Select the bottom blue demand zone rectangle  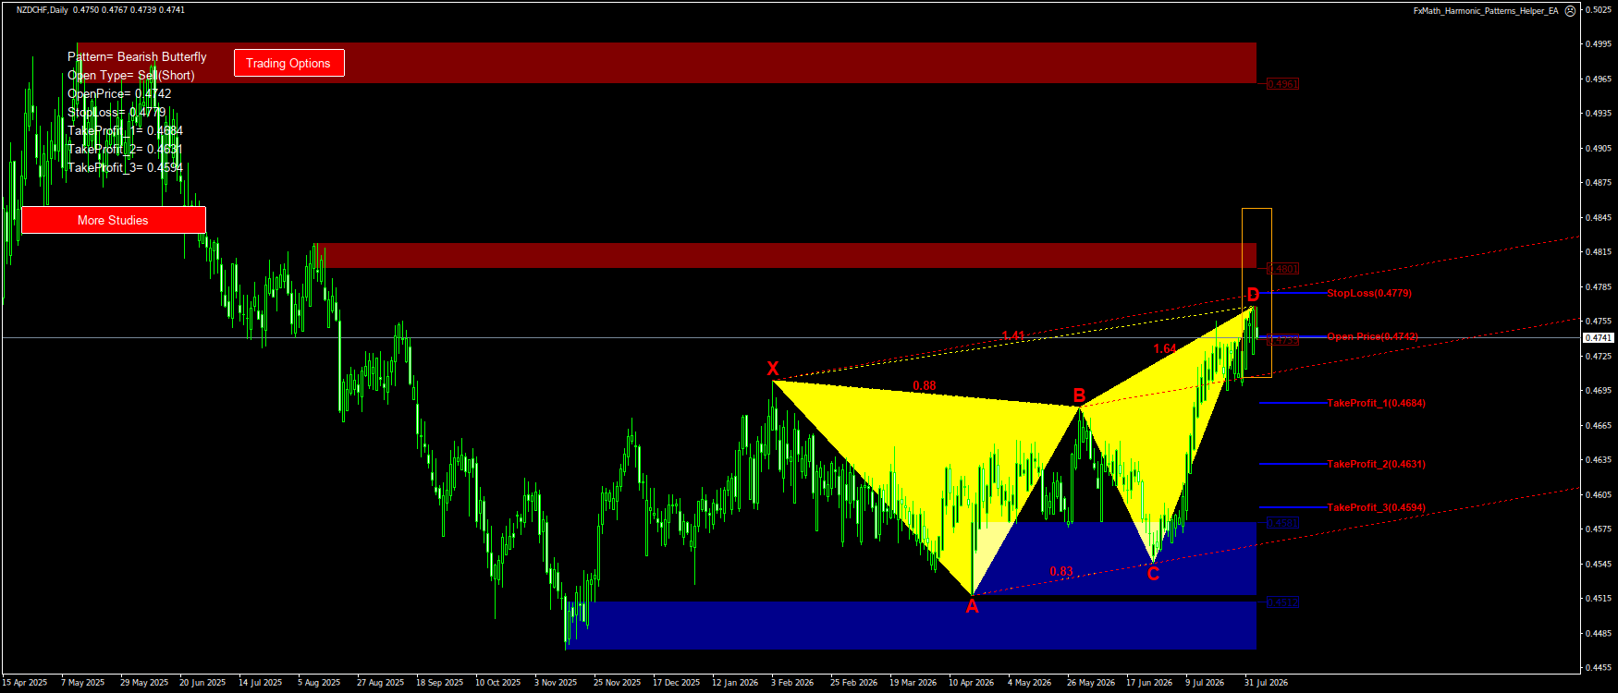click(x=911, y=626)
